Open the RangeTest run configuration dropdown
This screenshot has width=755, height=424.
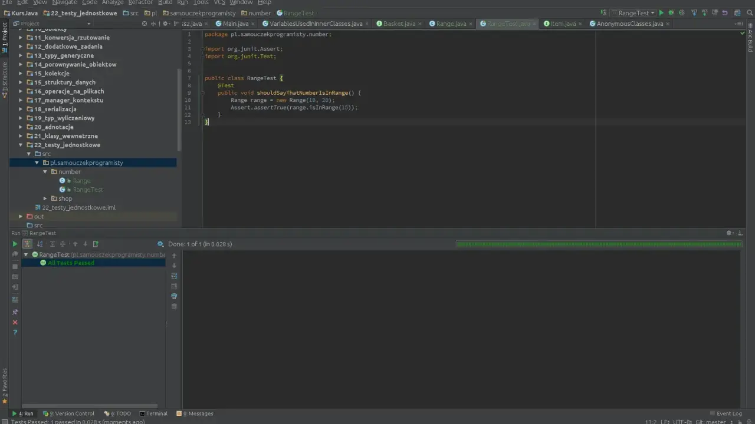pyautogui.click(x=633, y=13)
